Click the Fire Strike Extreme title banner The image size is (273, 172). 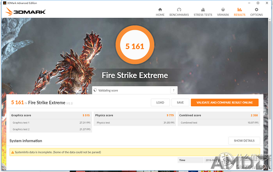[135, 75]
